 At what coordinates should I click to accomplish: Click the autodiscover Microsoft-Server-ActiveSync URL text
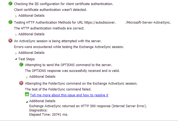point(128,23)
